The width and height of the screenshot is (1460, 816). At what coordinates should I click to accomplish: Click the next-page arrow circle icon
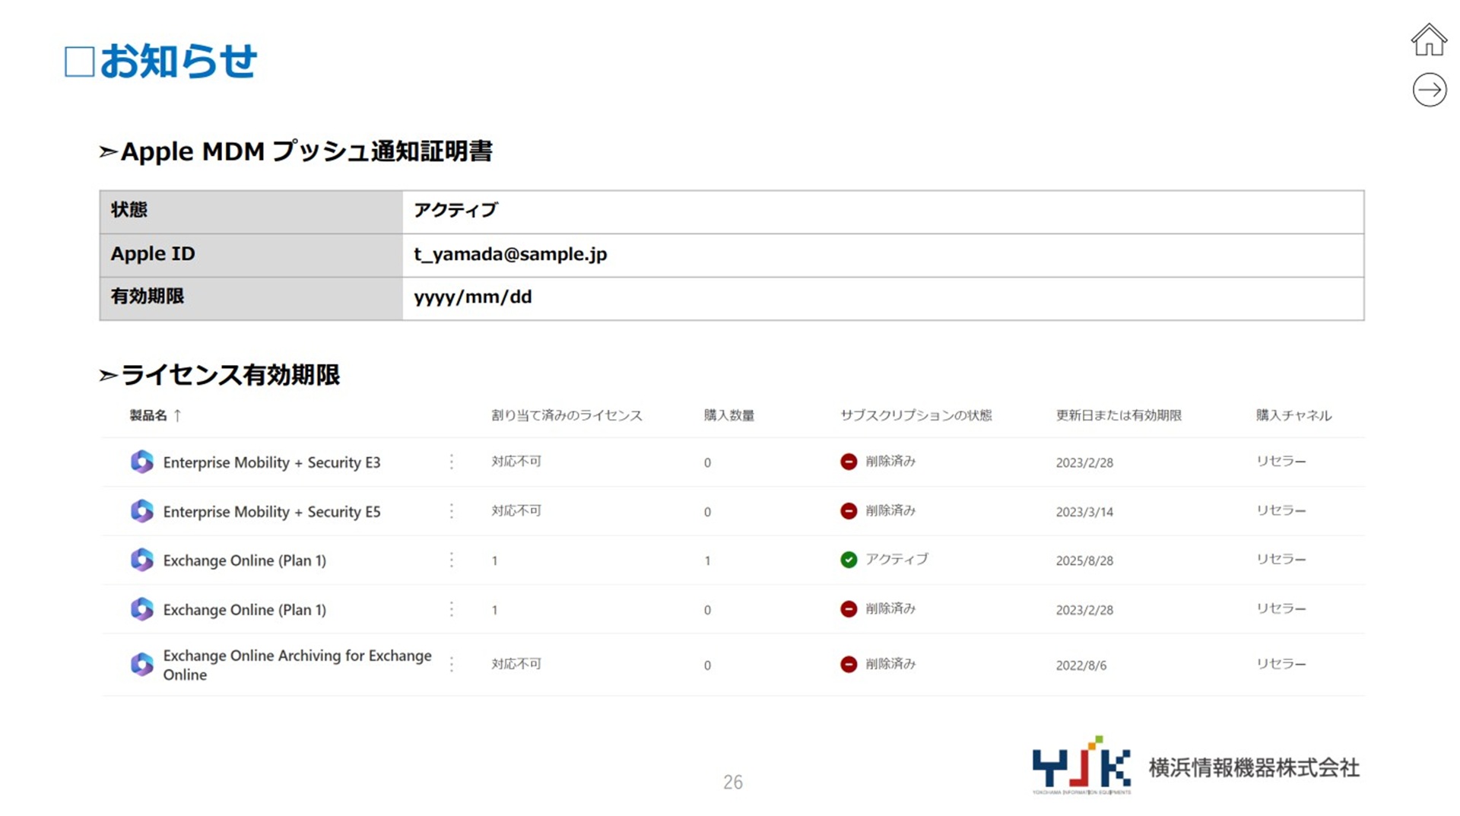[1430, 90]
